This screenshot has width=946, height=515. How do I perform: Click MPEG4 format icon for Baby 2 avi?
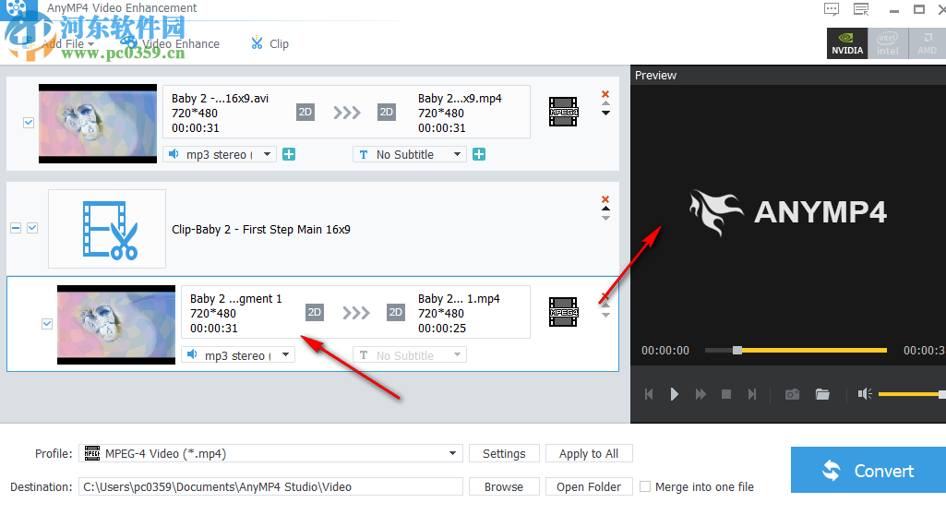coord(564,112)
